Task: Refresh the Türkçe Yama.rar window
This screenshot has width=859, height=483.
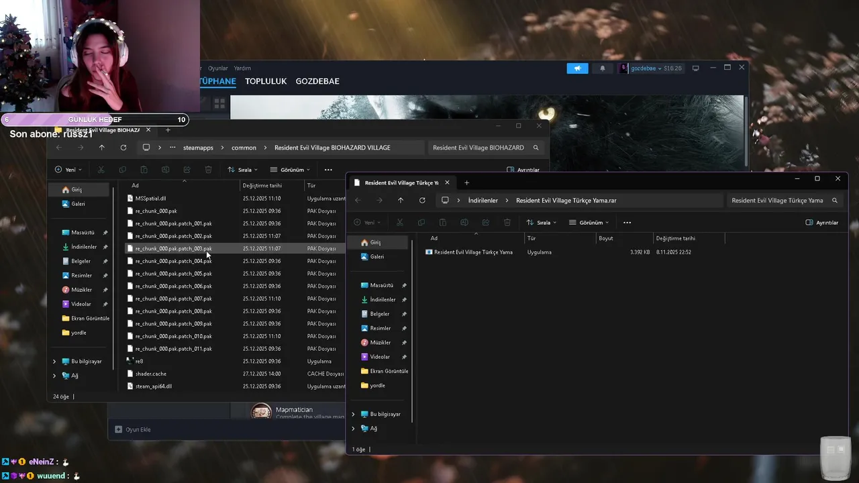Action: pyautogui.click(x=422, y=201)
